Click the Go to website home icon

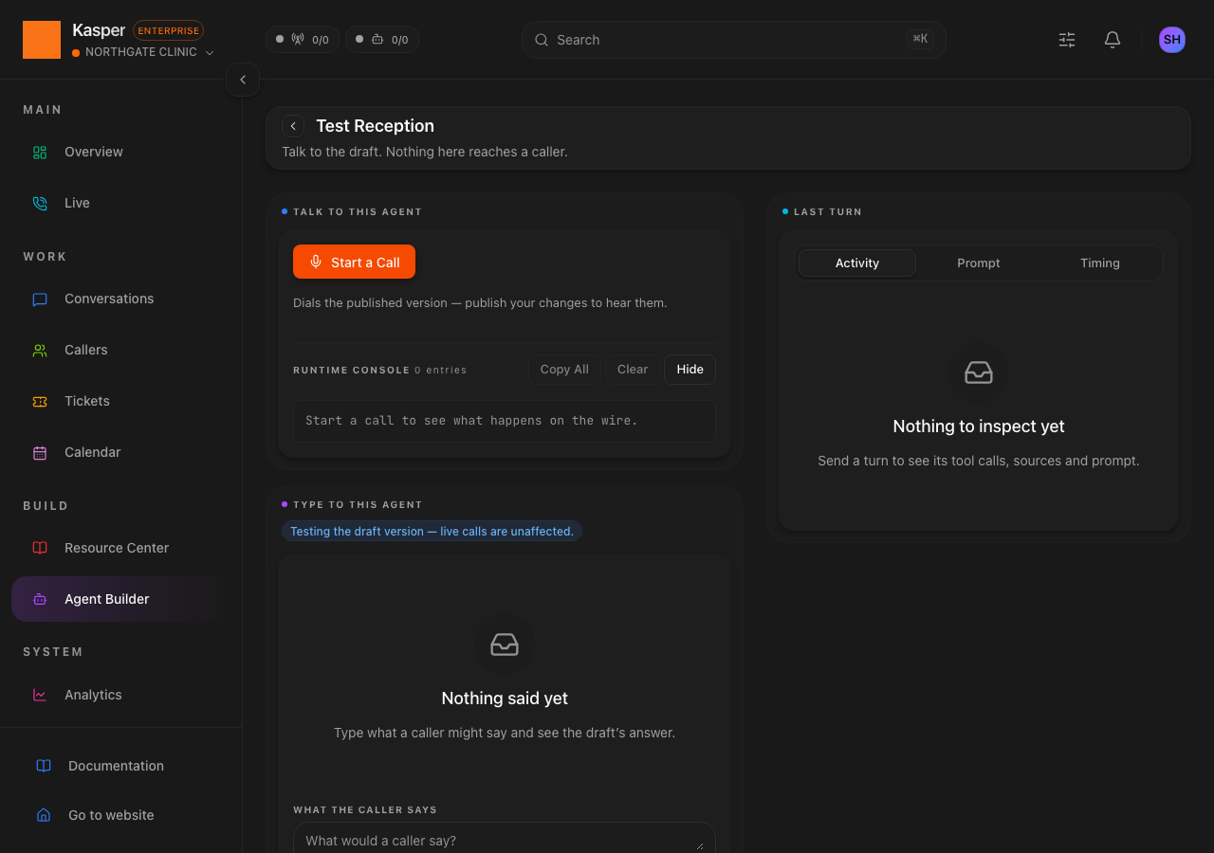(x=44, y=815)
